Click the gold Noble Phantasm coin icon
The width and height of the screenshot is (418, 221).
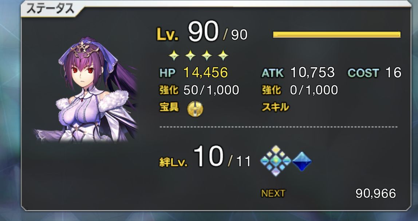pos(195,109)
